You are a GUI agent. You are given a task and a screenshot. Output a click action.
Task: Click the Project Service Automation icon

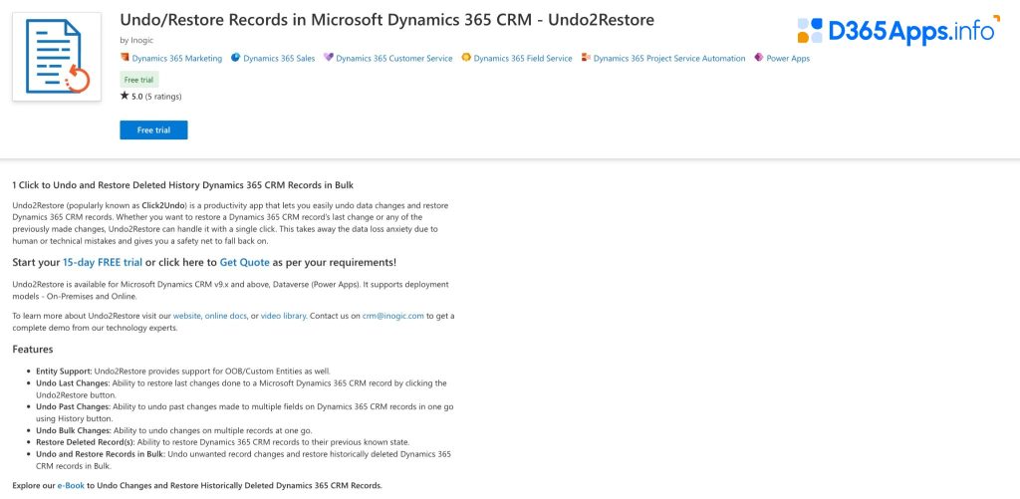point(587,58)
